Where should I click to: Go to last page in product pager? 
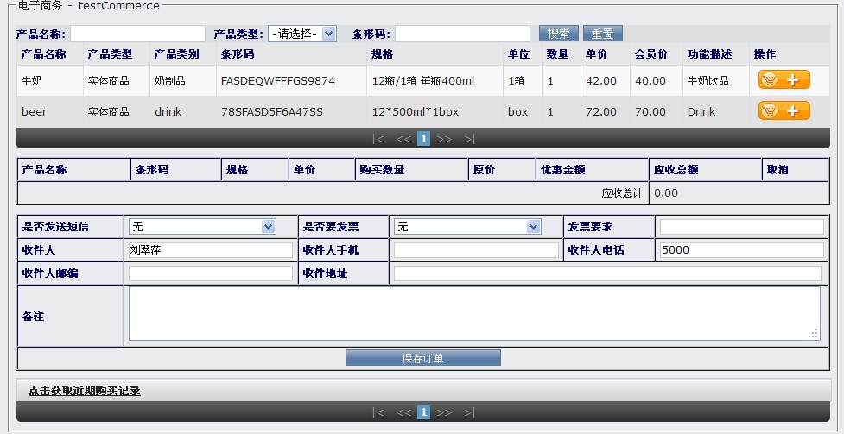coord(469,139)
